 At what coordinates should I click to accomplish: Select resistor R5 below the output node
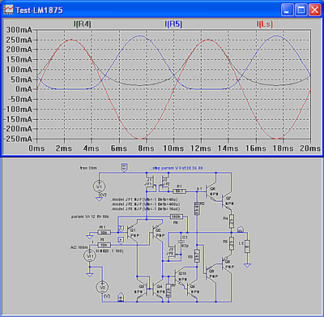coord(232,244)
